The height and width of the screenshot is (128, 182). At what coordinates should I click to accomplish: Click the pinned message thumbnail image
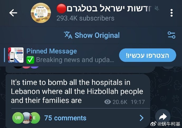tap(16, 55)
